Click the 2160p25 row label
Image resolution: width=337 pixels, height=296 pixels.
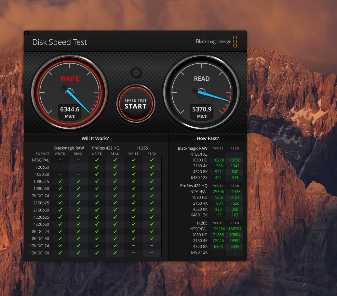coord(41,203)
